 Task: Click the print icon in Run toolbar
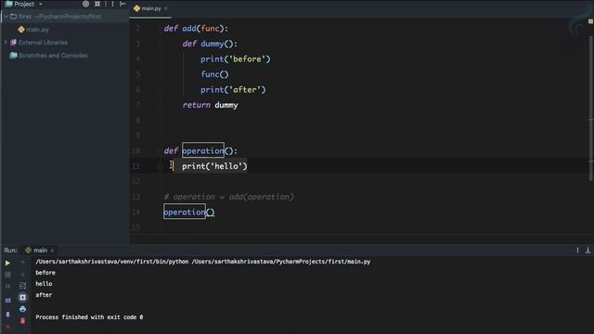[22, 309]
